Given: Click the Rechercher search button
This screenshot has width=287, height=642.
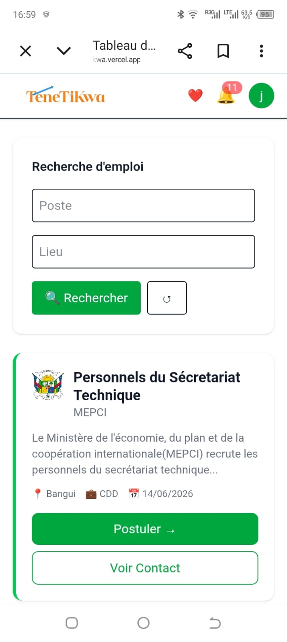Looking at the screenshot, I should coord(86,298).
